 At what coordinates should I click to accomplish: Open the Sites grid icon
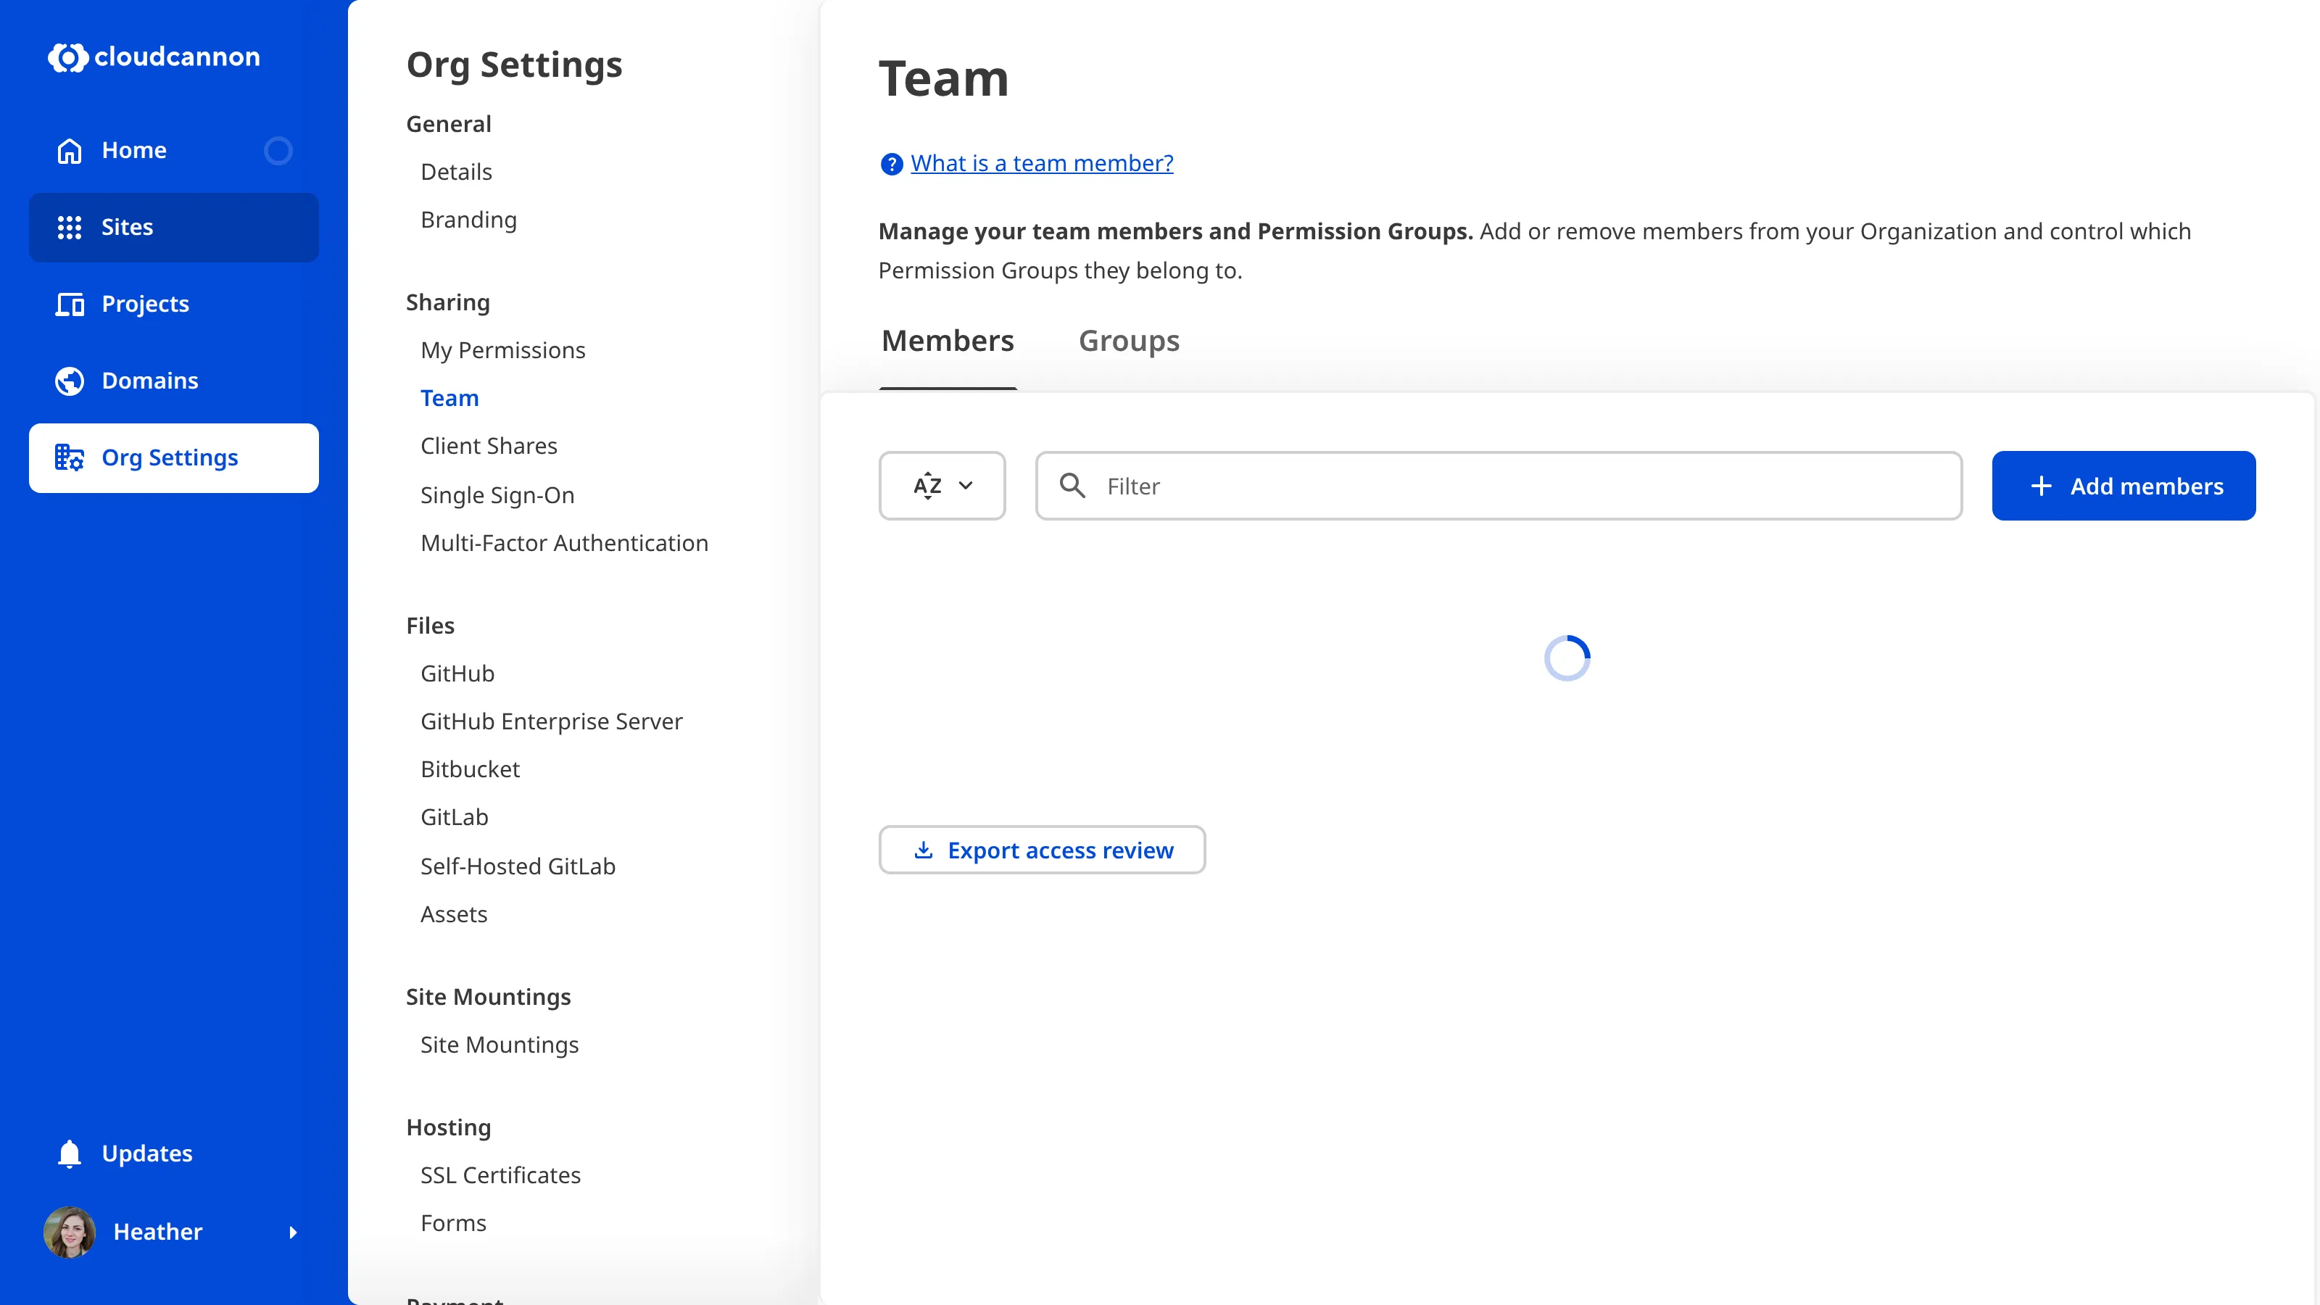(x=70, y=227)
